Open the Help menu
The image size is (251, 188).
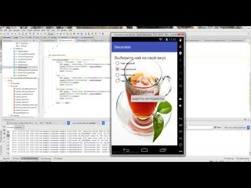click(x=70, y=30)
